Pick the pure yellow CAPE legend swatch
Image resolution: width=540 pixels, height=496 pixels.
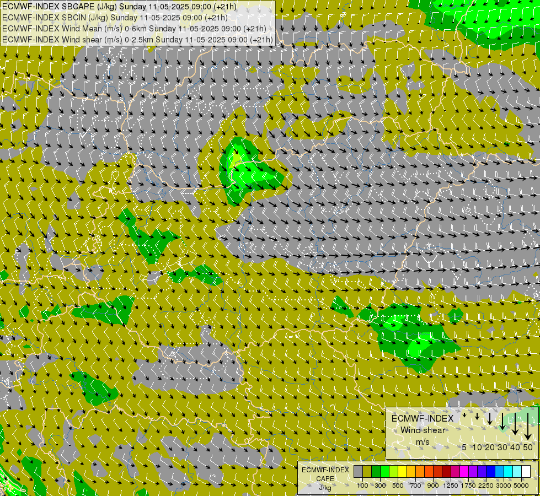tap(403, 472)
